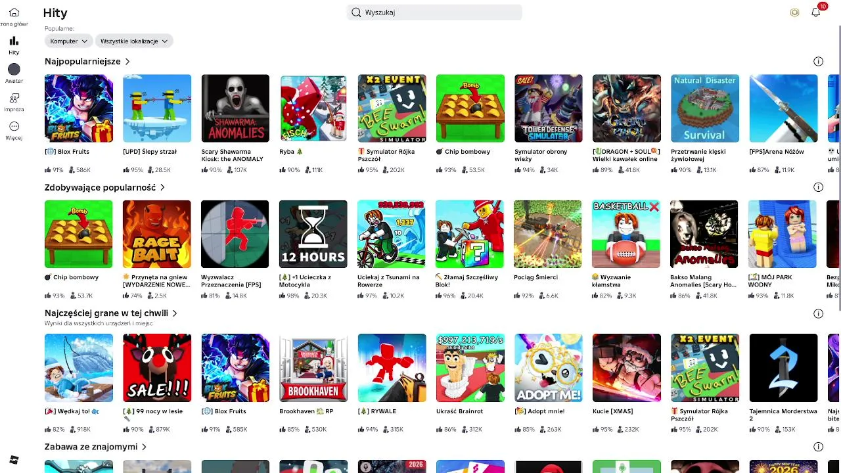
Task: Open the 12 Hours game thumbnail
Action: coord(313,234)
